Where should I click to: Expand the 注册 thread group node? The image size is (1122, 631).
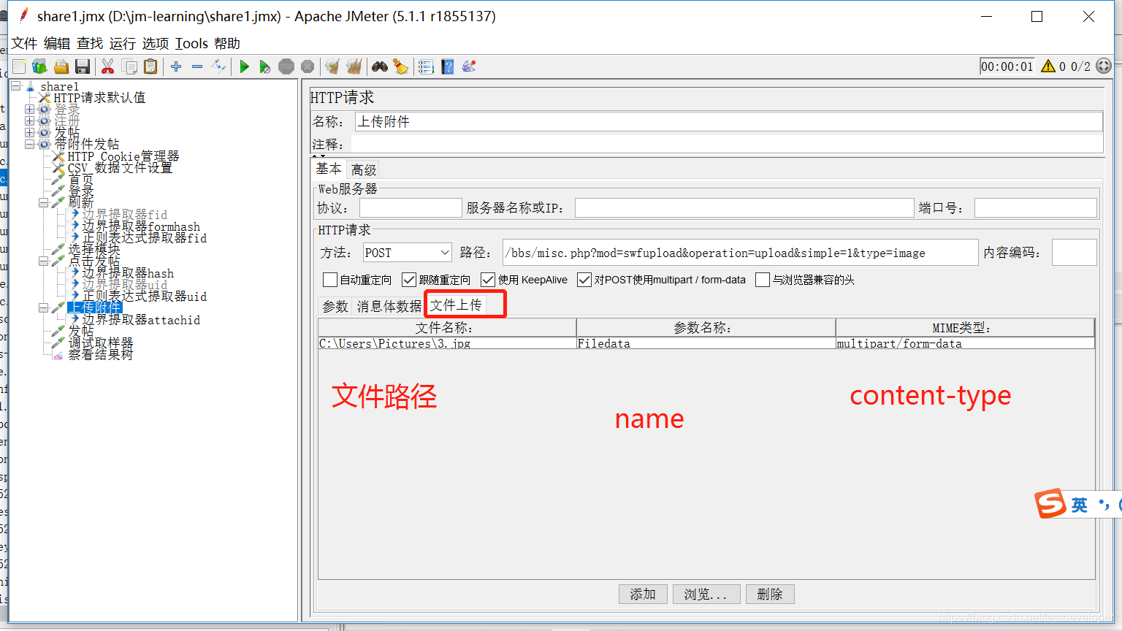[x=30, y=121]
